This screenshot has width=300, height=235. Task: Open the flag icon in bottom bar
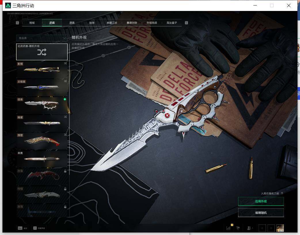pos(238,228)
